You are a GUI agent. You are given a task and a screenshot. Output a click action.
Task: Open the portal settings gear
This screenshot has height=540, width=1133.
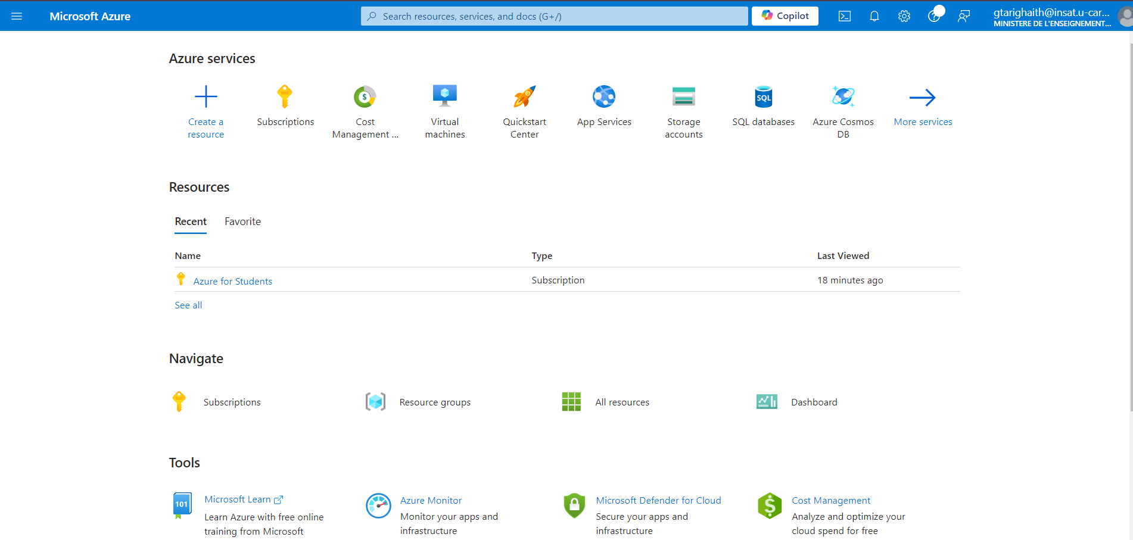pyautogui.click(x=904, y=16)
